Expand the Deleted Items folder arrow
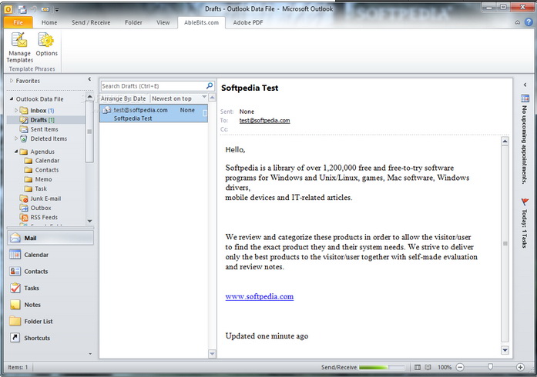Screen dimensions: 537x377 tap(15, 138)
